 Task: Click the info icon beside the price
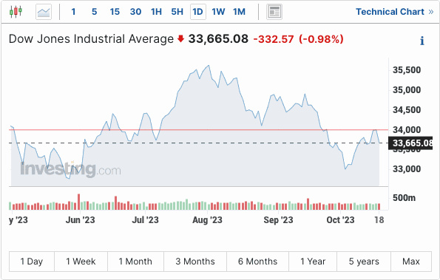pyautogui.click(x=422, y=41)
